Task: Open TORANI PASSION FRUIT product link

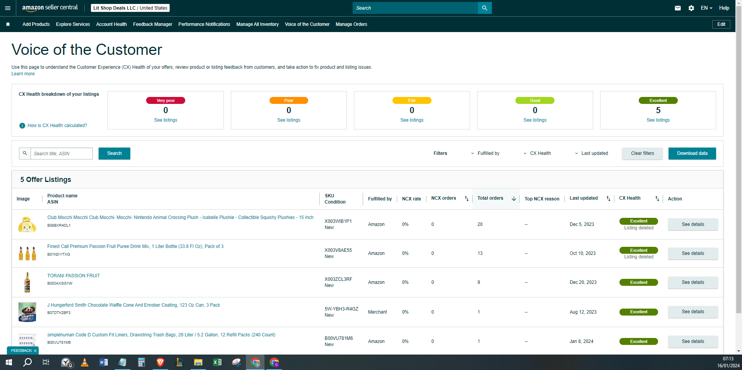Action: pyautogui.click(x=73, y=276)
